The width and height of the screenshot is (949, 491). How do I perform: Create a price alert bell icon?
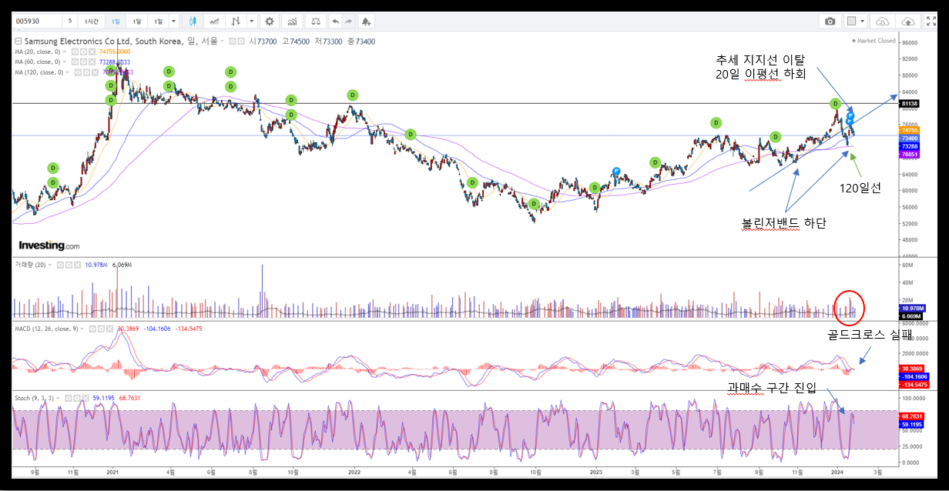(366, 22)
